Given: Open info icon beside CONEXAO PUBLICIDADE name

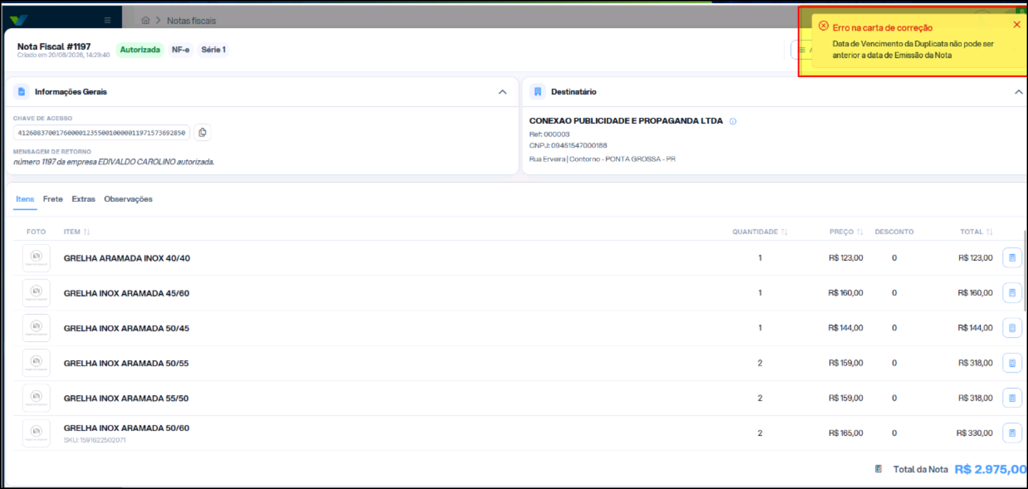Looking at the screenshot, I should tap(733, 121).
